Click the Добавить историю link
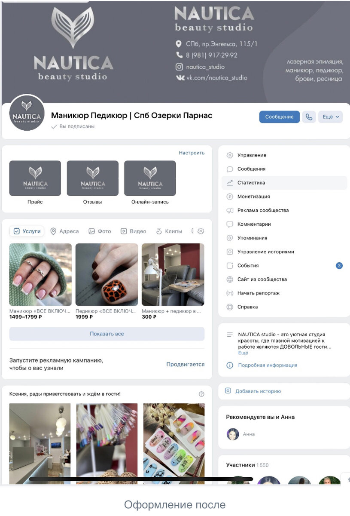 pos(258,391)
